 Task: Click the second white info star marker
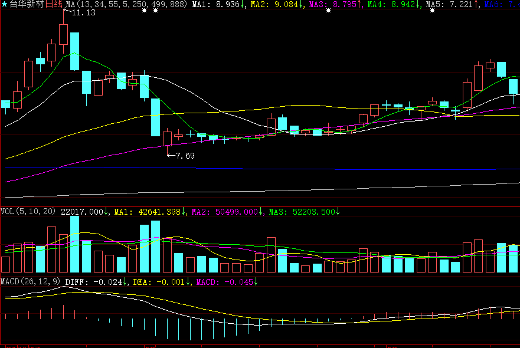(x=156, y=11)
